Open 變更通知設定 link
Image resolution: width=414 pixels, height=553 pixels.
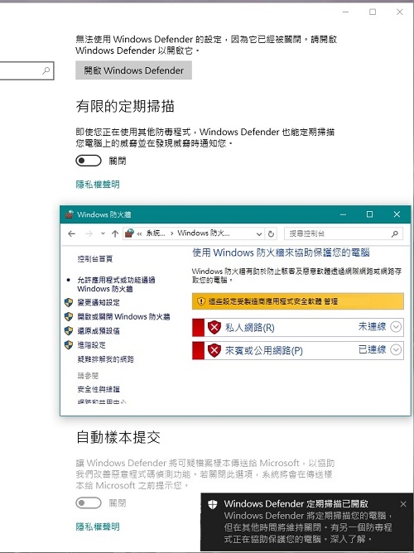[x=99, y=303]
